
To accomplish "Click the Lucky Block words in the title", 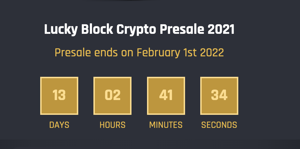I will (x=79, y=30).
